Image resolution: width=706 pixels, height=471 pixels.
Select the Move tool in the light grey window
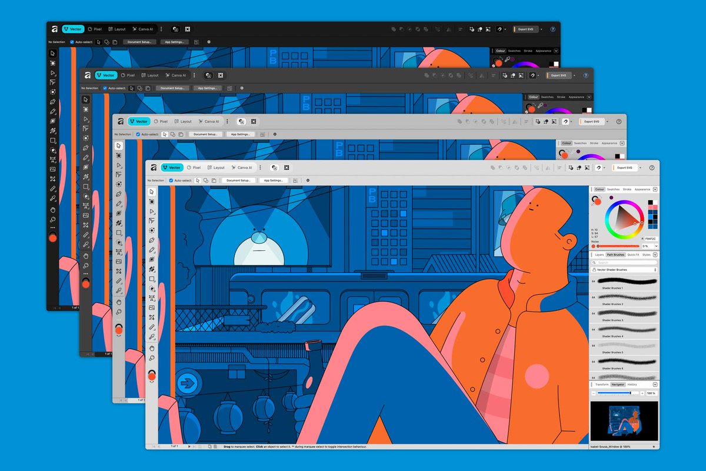click(118, 145)
